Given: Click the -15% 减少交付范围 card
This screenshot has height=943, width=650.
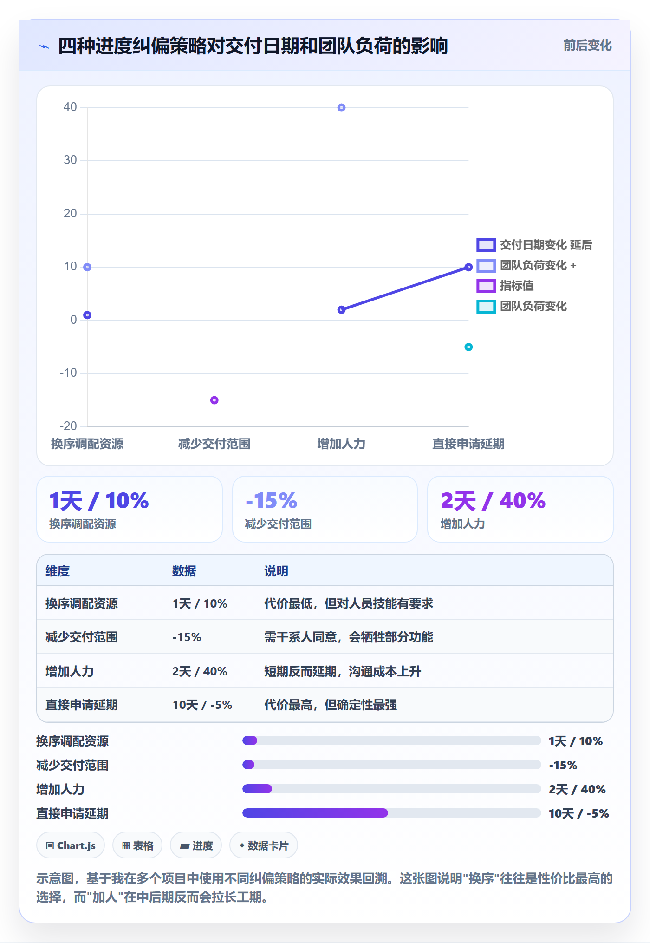Looking at the screenshot, I should point(325,509).
